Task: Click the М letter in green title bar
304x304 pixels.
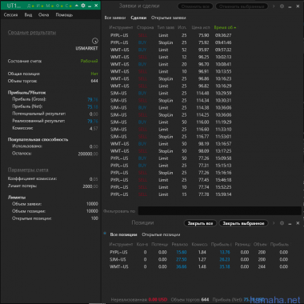Action: [x=48, y=6]
